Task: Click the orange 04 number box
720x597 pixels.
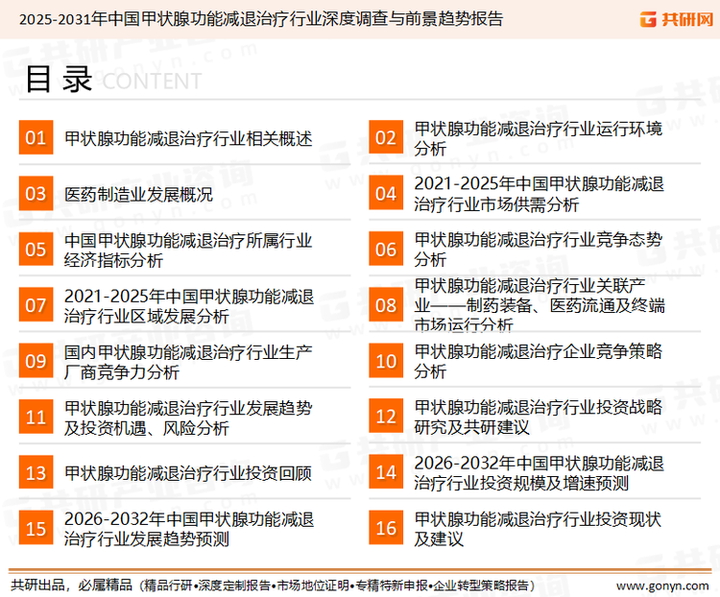Action: [x=386, y=193]
